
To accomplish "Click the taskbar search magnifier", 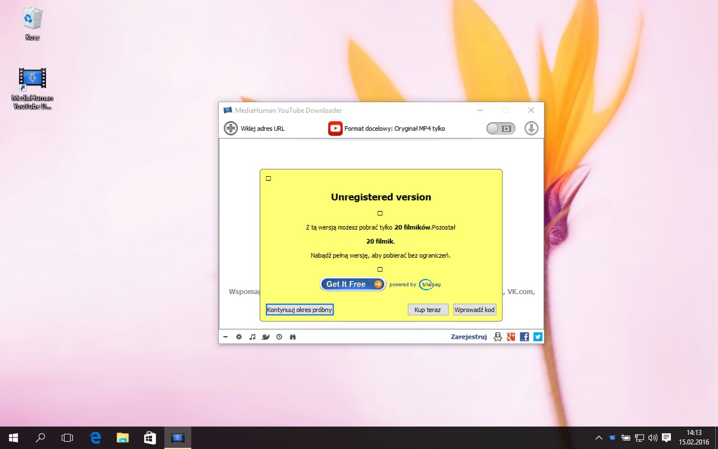I will pyautogui.click(x=40, y=438).
